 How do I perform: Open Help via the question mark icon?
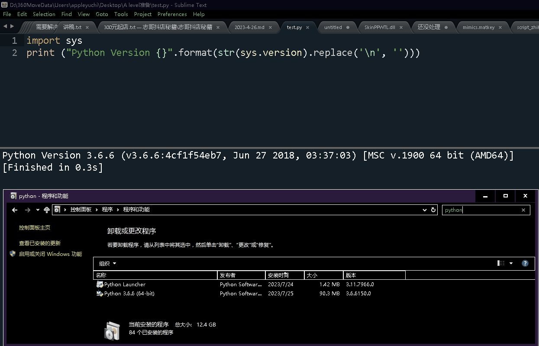point(525,263)
